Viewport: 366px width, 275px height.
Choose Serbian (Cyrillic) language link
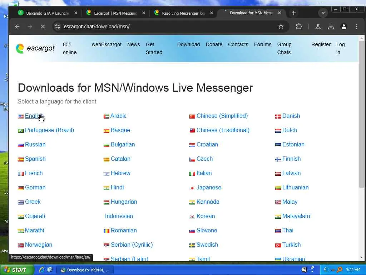point(132,245)
